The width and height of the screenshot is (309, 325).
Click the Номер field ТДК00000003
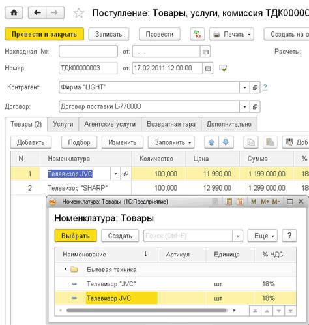88,69
